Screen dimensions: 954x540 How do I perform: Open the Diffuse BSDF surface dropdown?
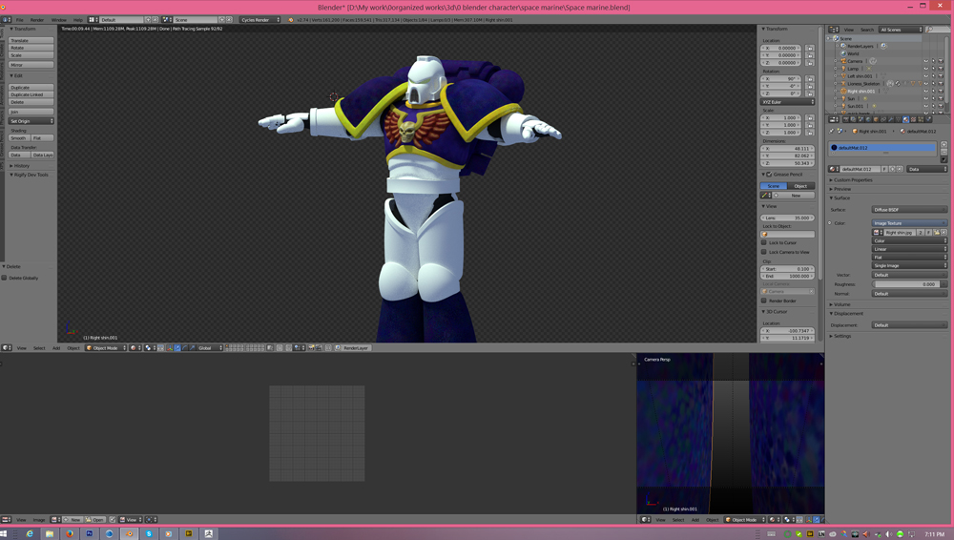[909, 210]
